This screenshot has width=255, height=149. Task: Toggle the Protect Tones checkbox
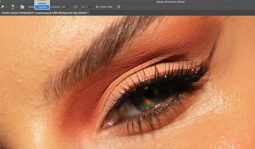pos(97,7)
